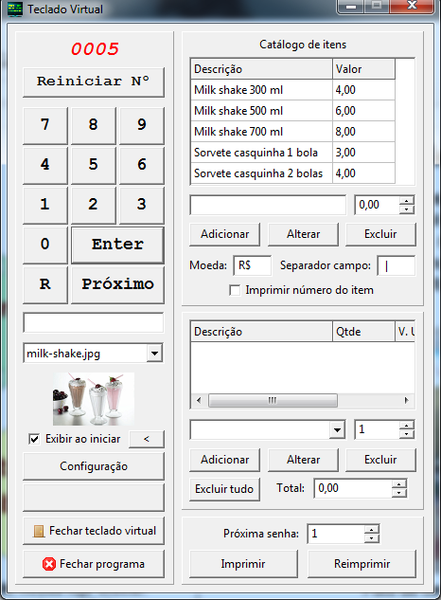
Task: Click Alterar in catalog section
Action: pyautogui.click(x=304, y=234)
